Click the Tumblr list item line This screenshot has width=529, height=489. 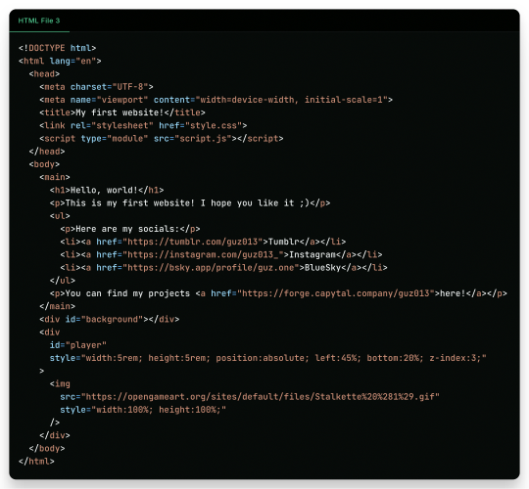tap(203, 242)
